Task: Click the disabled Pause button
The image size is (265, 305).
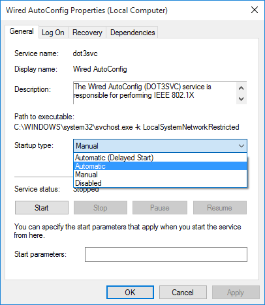Action: click(160, 208)
